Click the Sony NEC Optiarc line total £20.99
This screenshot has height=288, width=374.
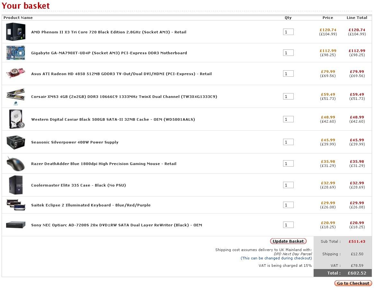pyautogui.click(x=357, y=223)
